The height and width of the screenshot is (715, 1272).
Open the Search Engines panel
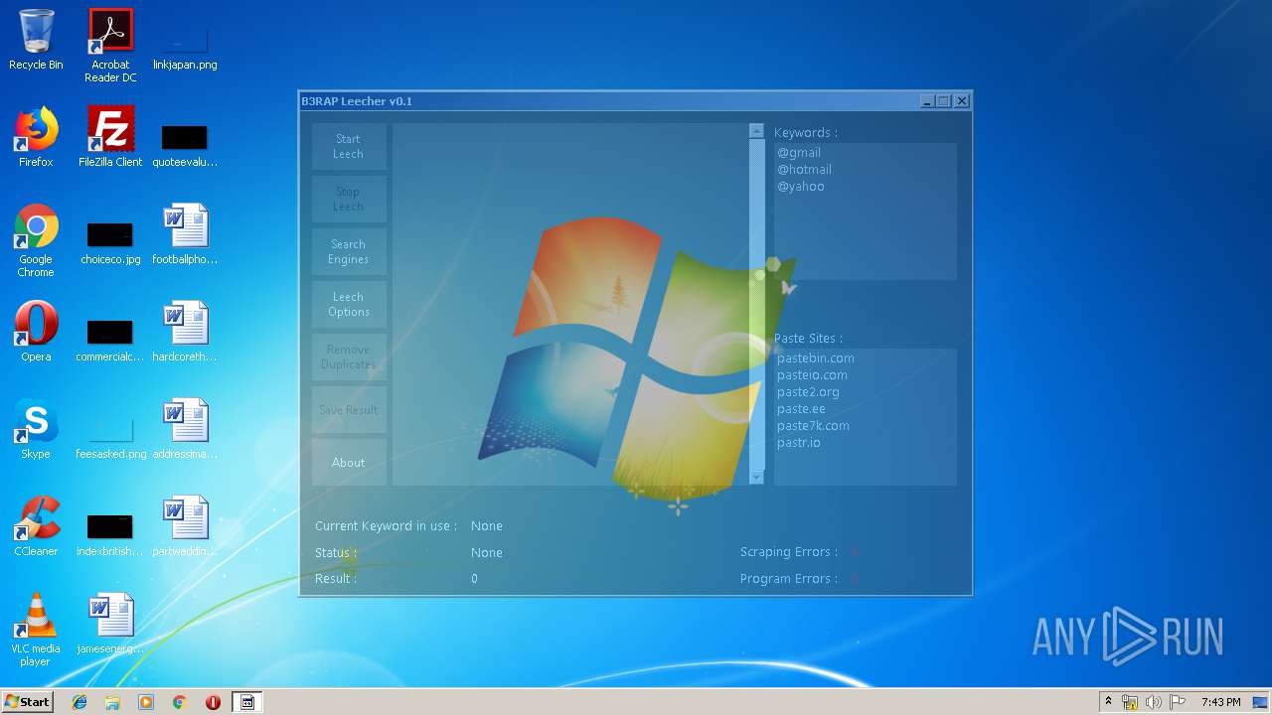click(x=349, y=251)
